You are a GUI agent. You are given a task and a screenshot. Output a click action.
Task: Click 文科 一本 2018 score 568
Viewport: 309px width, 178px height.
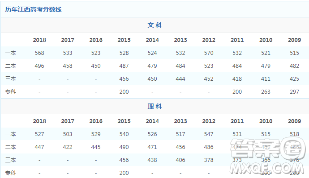39,53
